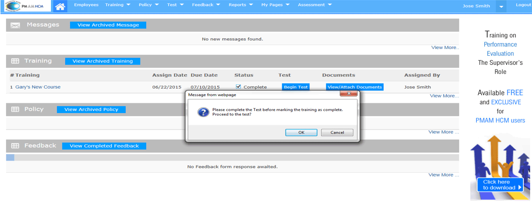Click the Messages envelope icon
Image resolution: width=532 pixels, height=202 pixels.
coord(15,25)
